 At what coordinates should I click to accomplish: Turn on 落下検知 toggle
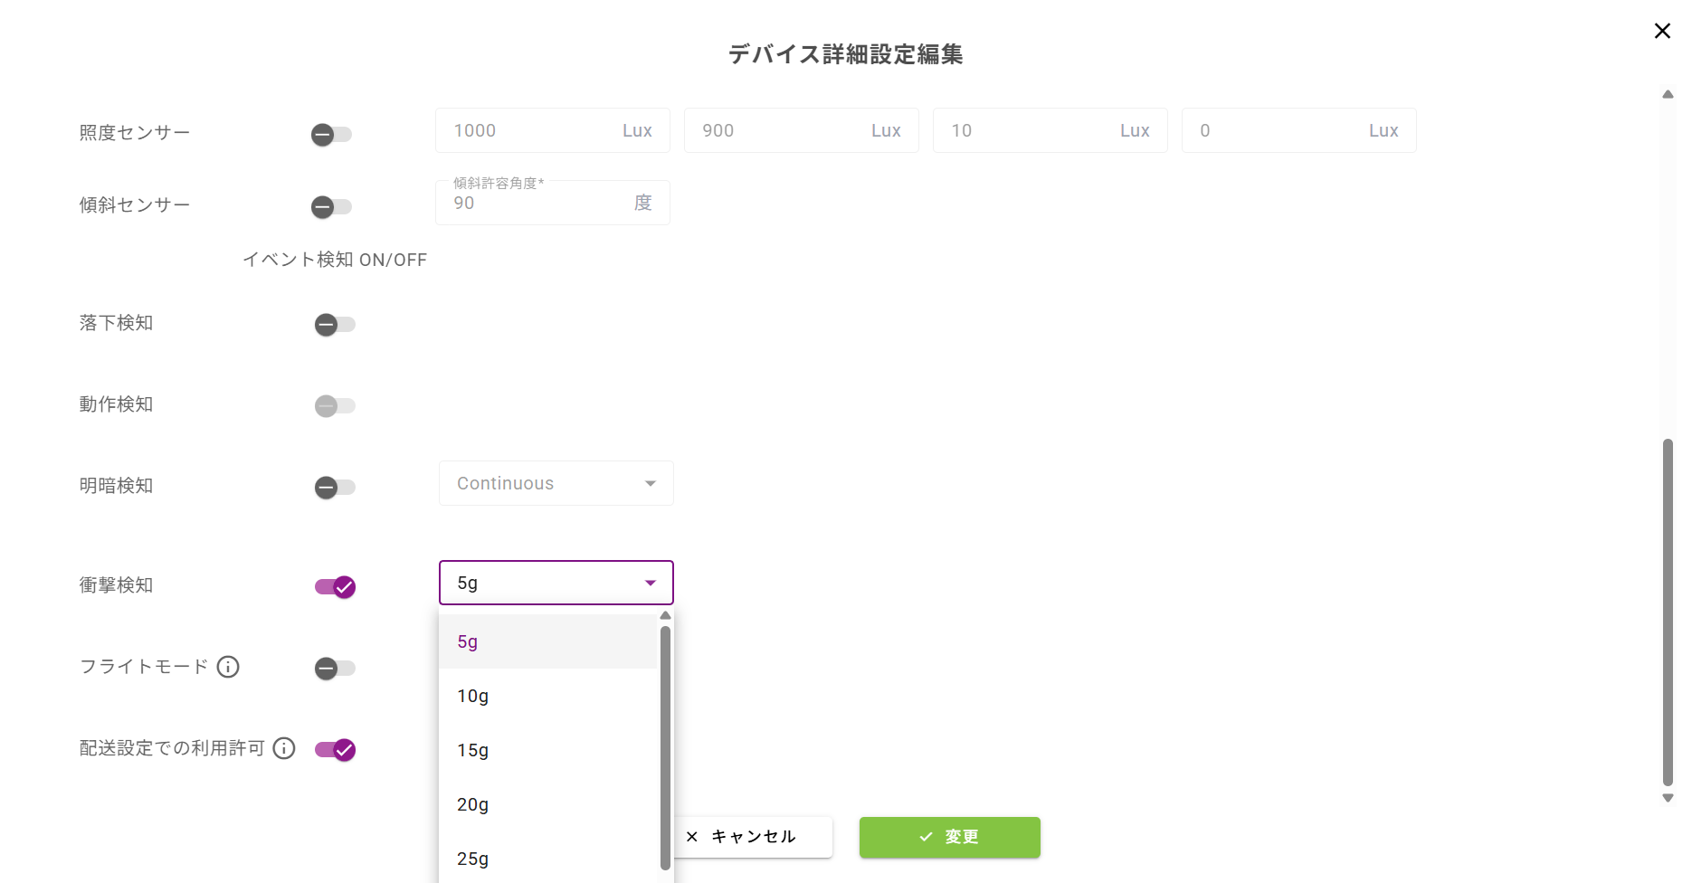pos(335,325)
